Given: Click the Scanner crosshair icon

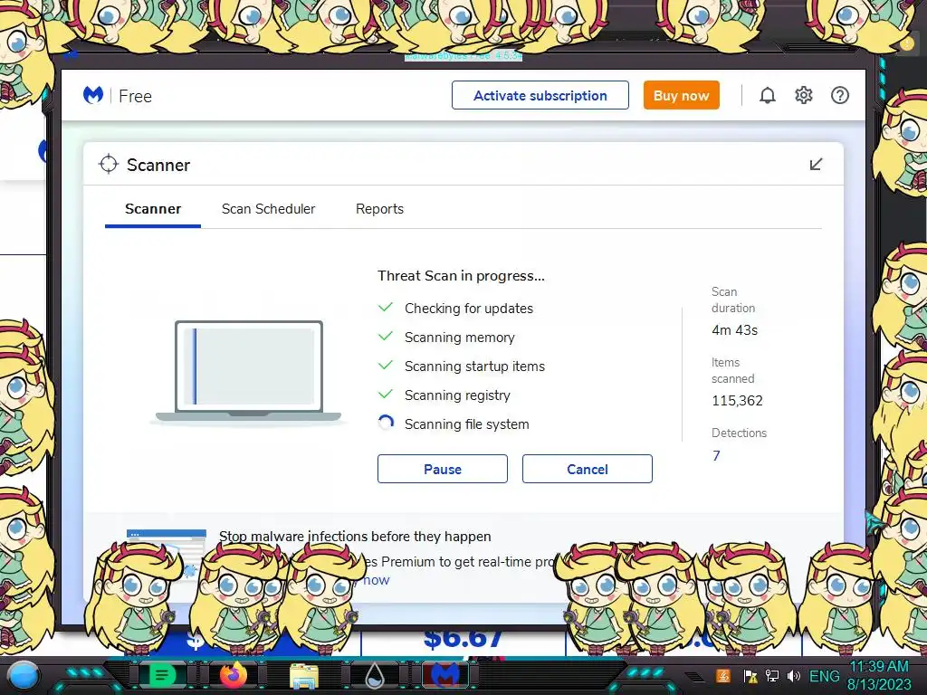Looking at the screenshot, I should 109,165.
